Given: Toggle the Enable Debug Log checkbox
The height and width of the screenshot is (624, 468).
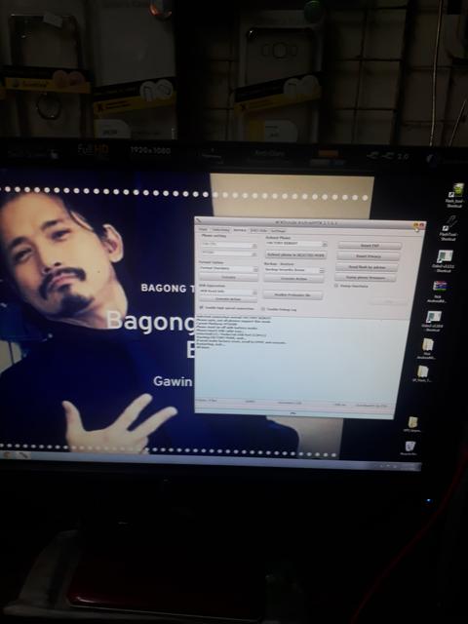Looking at the screenshot, I should [263, 309].
